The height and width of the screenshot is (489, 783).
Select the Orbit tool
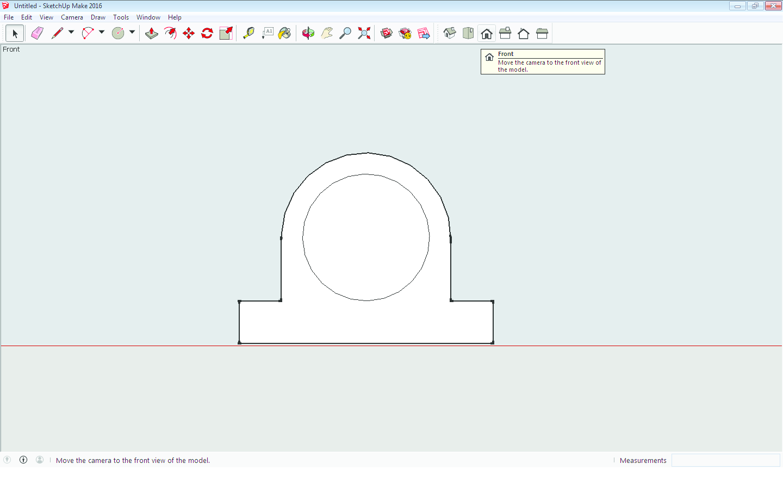pyautogui.click(x=308, y=33)
